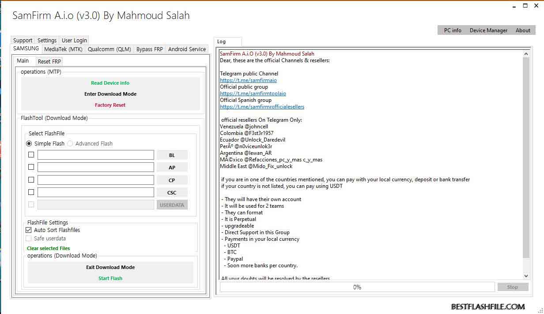Tick the CSC file checkbox
The image size is (544, 314).
coord(31,192)
